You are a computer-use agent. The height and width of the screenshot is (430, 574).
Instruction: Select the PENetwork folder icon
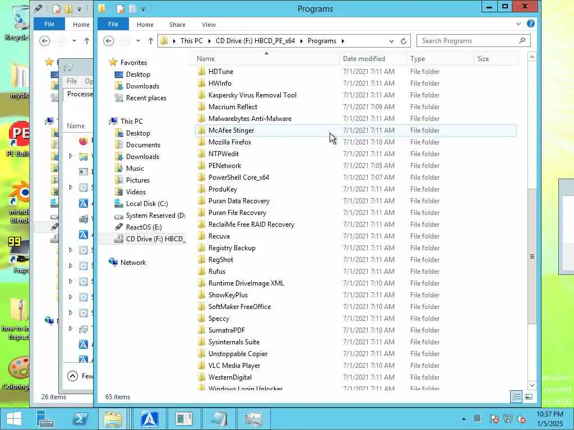201,165
